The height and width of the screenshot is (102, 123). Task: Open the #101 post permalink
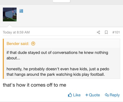[116, 32]
